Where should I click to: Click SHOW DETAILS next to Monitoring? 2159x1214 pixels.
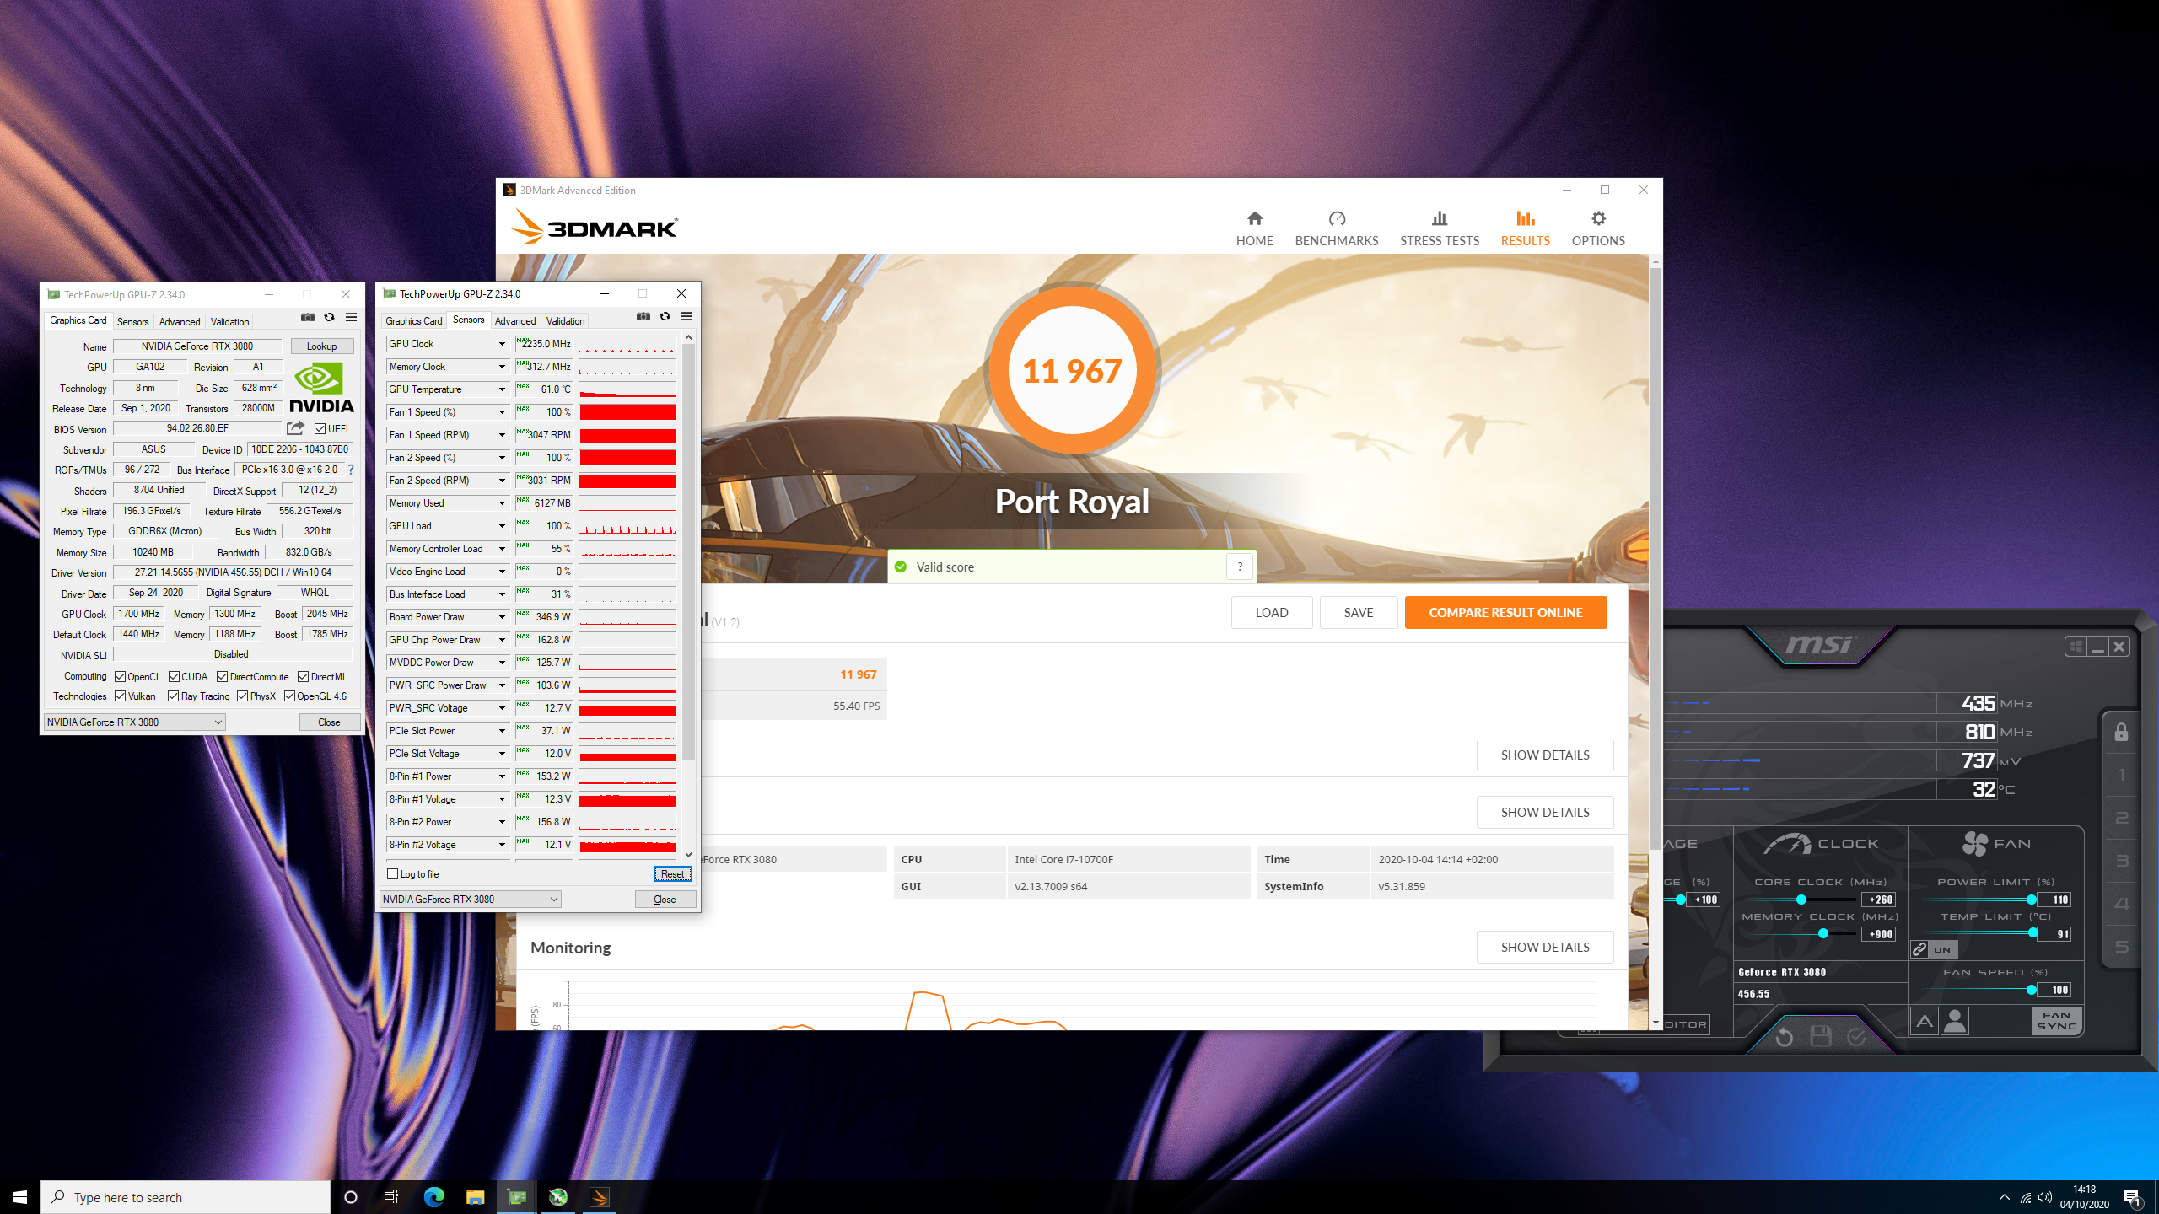click(1544, 947)
